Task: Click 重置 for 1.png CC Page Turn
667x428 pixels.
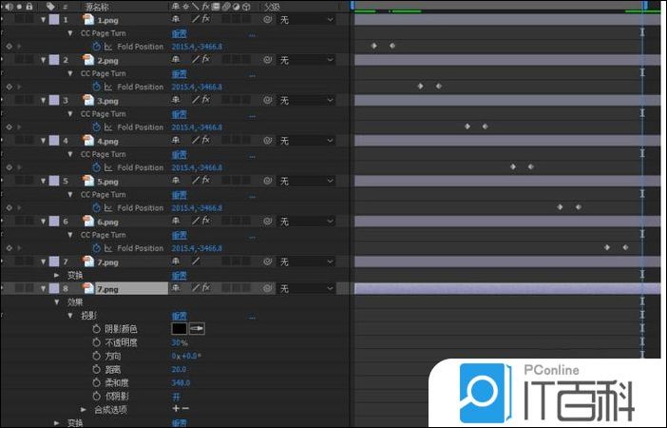Action: (179, 33)
